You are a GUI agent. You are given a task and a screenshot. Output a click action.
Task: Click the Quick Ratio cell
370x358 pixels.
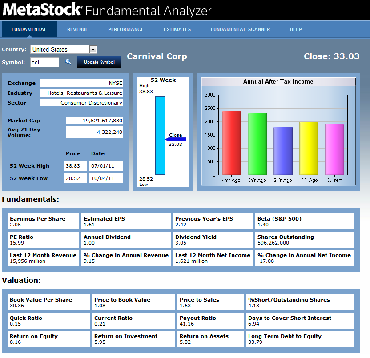click(48, 321)
